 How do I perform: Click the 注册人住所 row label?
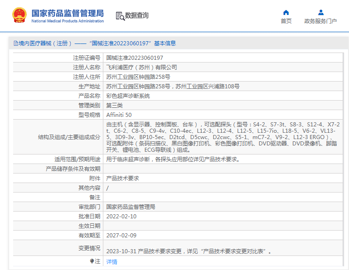tap(87, 77)
